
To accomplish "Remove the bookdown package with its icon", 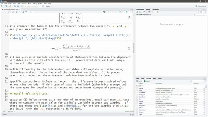I will tap(204, 110).
